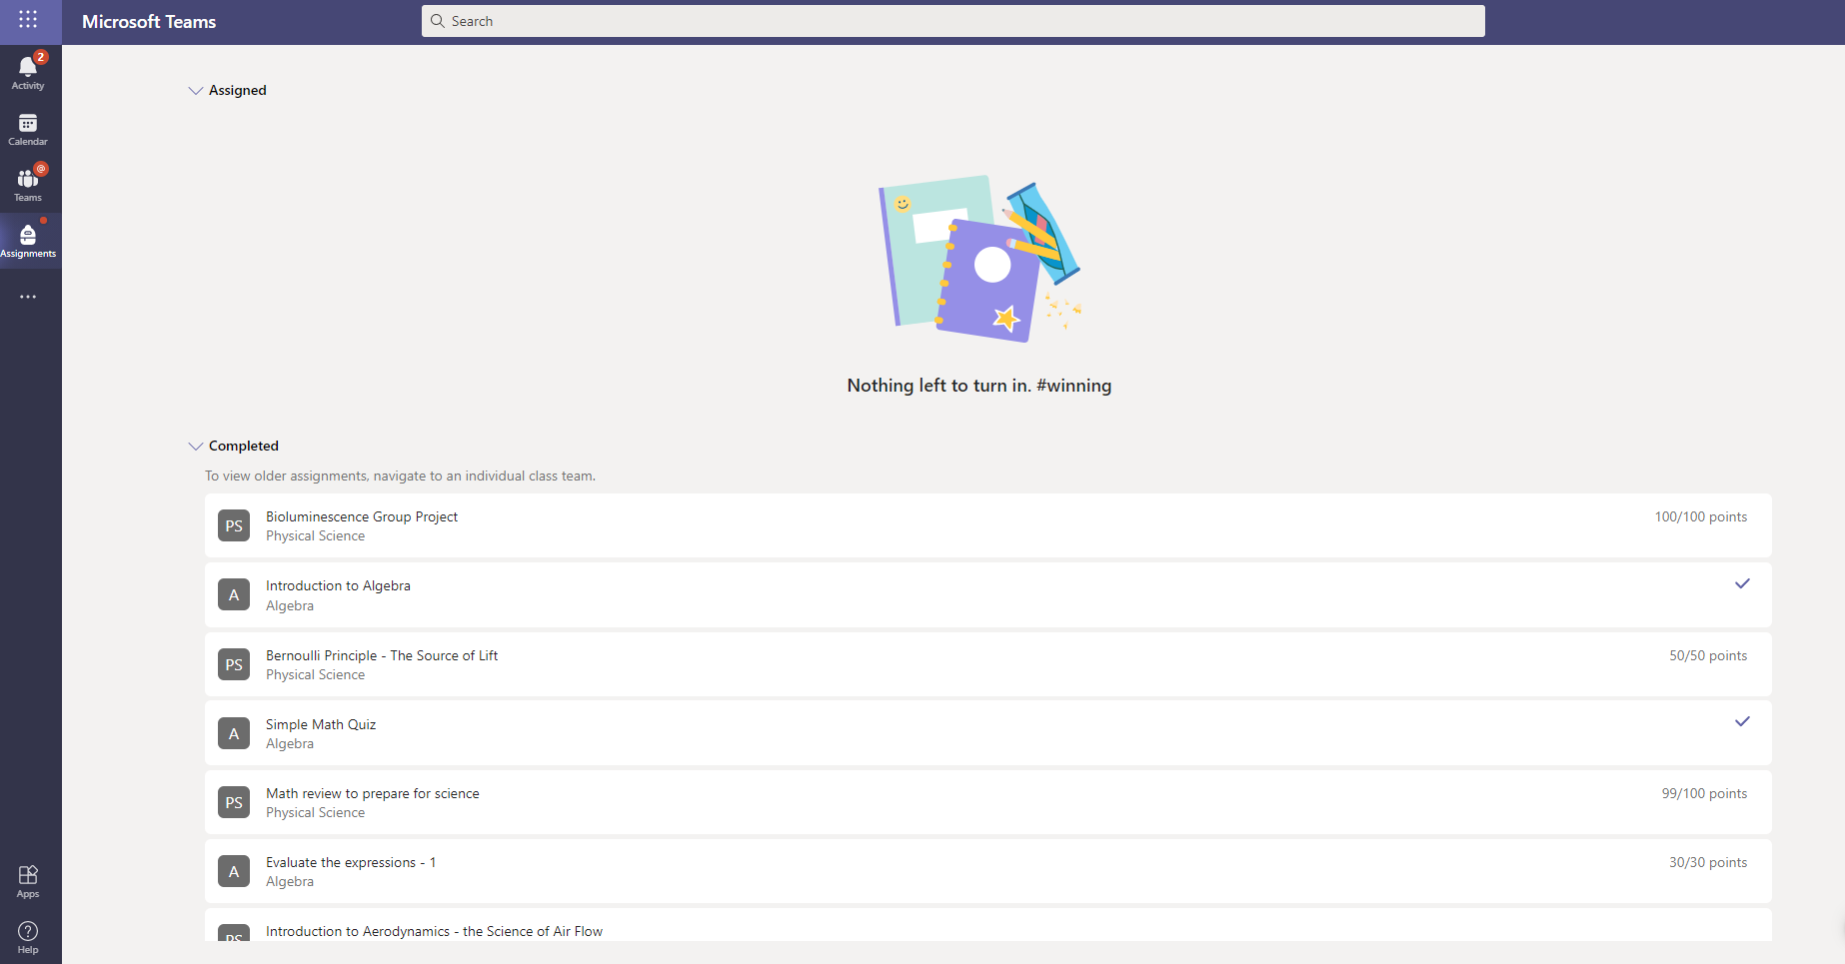The width and height of the screenshot is (1845, 964).
Task: Collapse the Assigned section chevron
Action: [196, 90]
